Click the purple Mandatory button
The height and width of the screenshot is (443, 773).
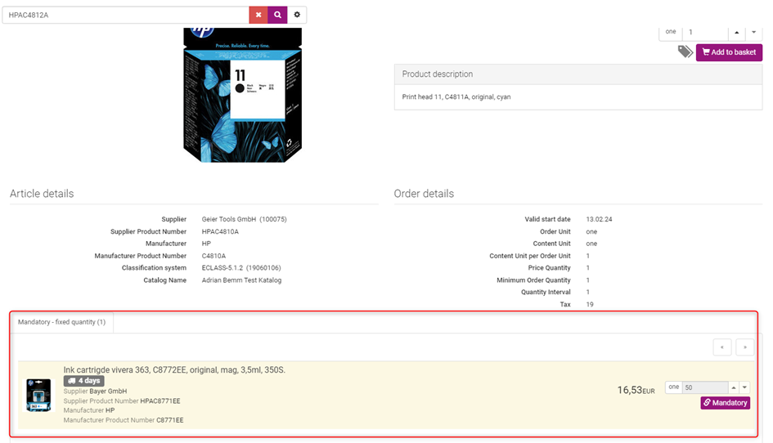point(725,403)
